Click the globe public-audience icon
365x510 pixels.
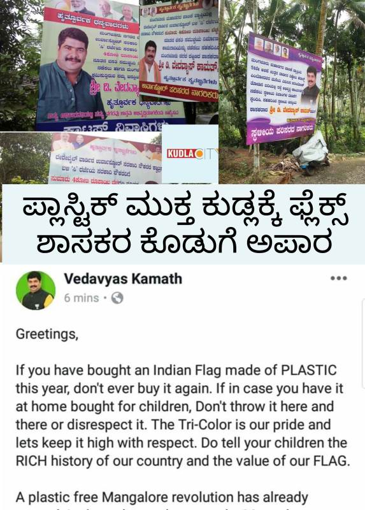pos(117,298)
